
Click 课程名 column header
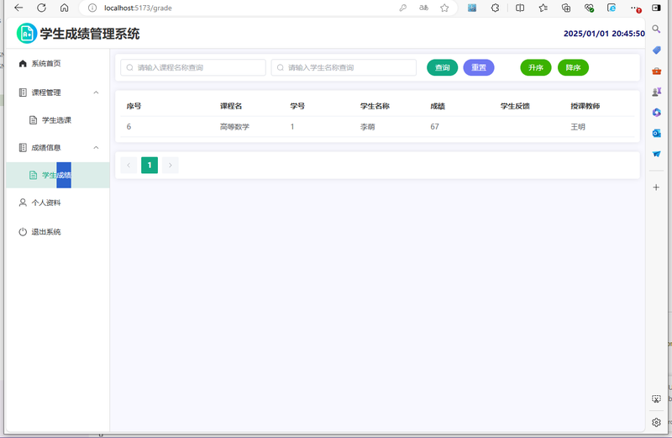click(231, 106)
